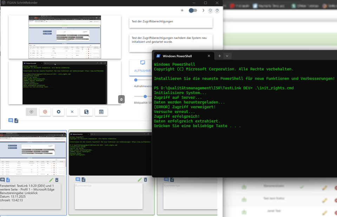Toggle document icon on the second step card
This screenshot has width=337, height=217.
(84, 180)
